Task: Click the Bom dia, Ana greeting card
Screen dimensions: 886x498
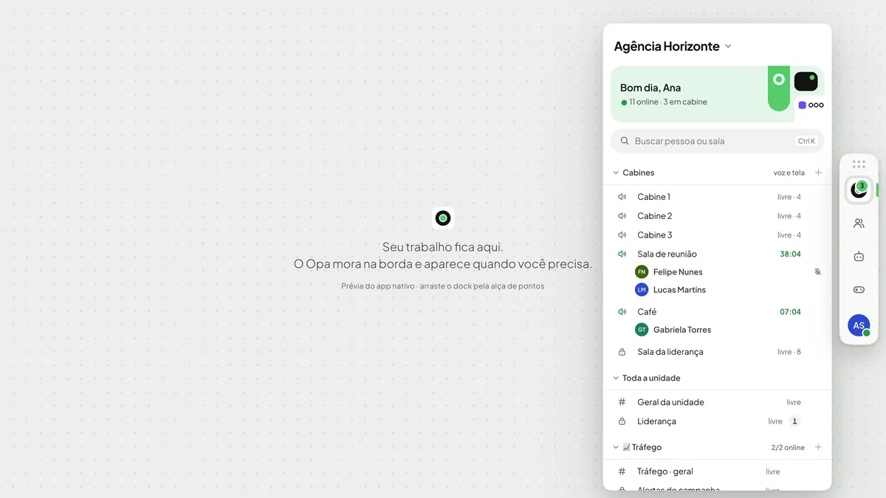Action: 717,94
